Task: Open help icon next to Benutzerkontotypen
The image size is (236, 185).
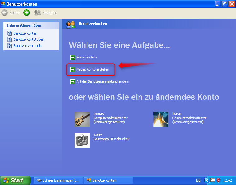Action: 9,39
